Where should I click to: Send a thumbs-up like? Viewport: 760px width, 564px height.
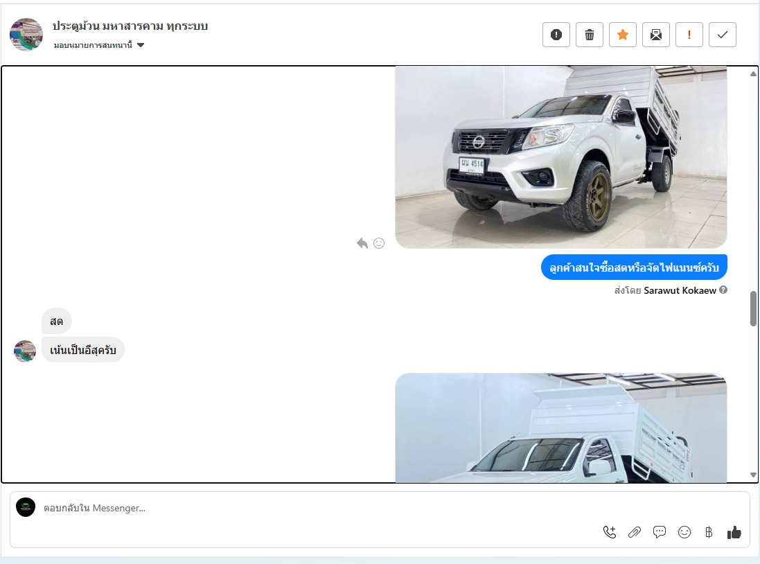734,532
